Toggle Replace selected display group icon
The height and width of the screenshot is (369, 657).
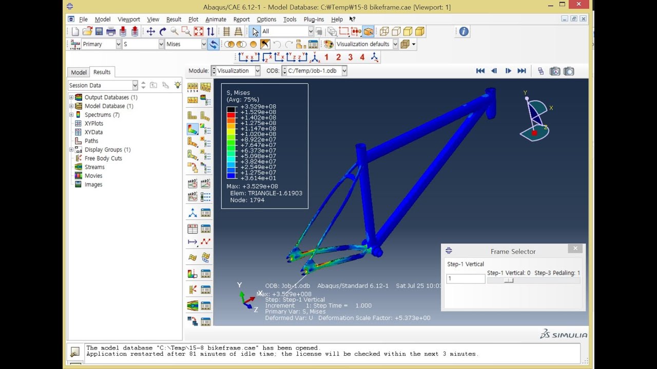click(229, 44)
